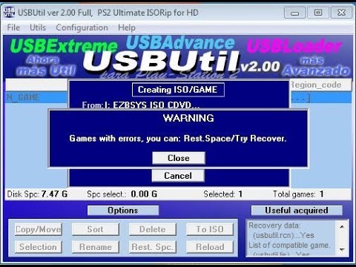The height and width of the screenshot is (267, 356).
Task: Click the USBUtil title bar icon
Action: click(x=10, y=13)
